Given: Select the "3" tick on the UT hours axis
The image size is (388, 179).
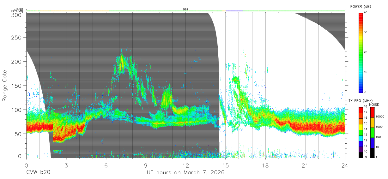Looking at the screenshot, I should (x=66, y=165).
